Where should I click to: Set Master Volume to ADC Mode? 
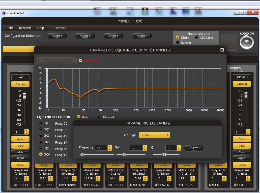[196, 37]
